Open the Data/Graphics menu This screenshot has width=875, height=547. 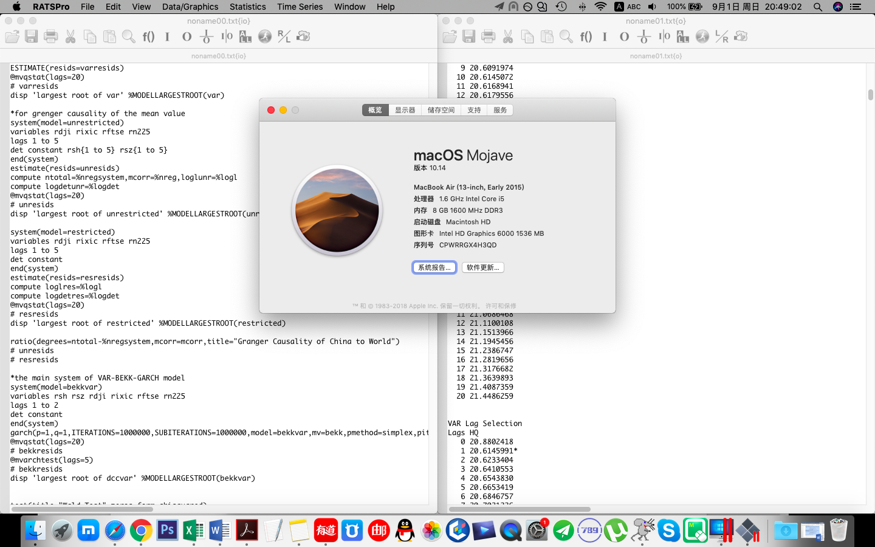(x=190, y=7)
